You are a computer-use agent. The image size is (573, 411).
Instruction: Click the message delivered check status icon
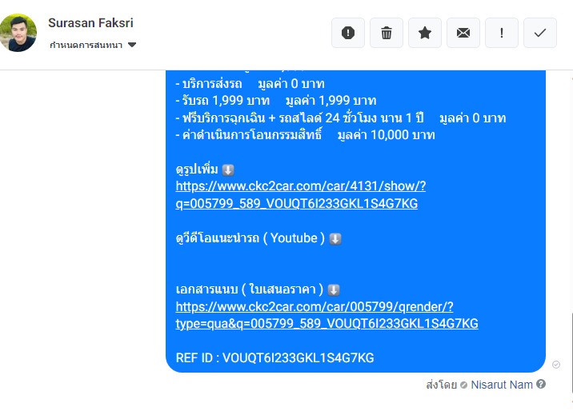click(556, 365)
